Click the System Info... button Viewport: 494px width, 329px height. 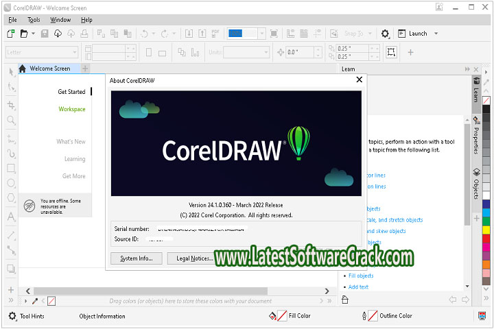pyautogui.click(x=137, y=258)
